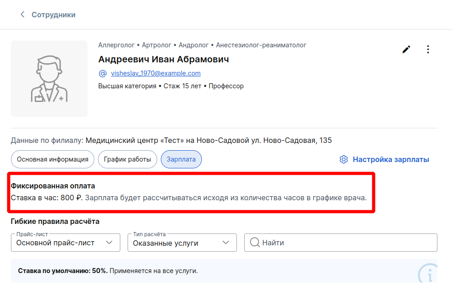
Task: Click the pencil edit icon
Action: pos(406,50)
